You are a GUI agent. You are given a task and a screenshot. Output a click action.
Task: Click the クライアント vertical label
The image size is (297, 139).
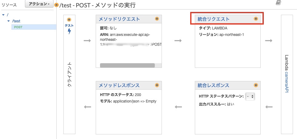coord(70,74)
